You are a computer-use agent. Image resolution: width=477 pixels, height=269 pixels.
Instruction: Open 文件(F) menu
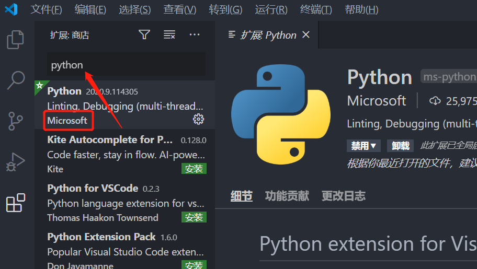46,10
